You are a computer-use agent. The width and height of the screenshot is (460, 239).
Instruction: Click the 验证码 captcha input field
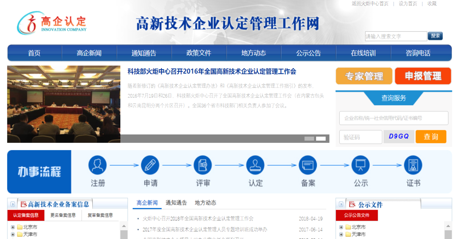pos(361,137)
